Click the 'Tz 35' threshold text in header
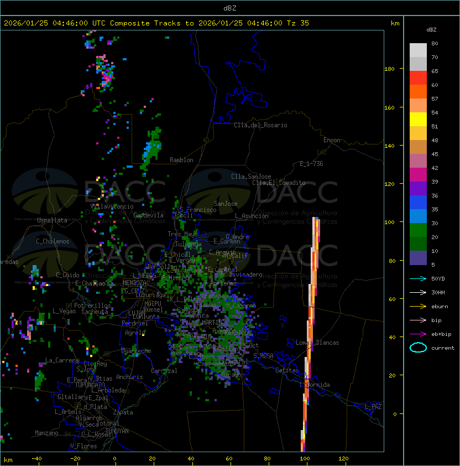The image size is (460, 466). [298, 23]
